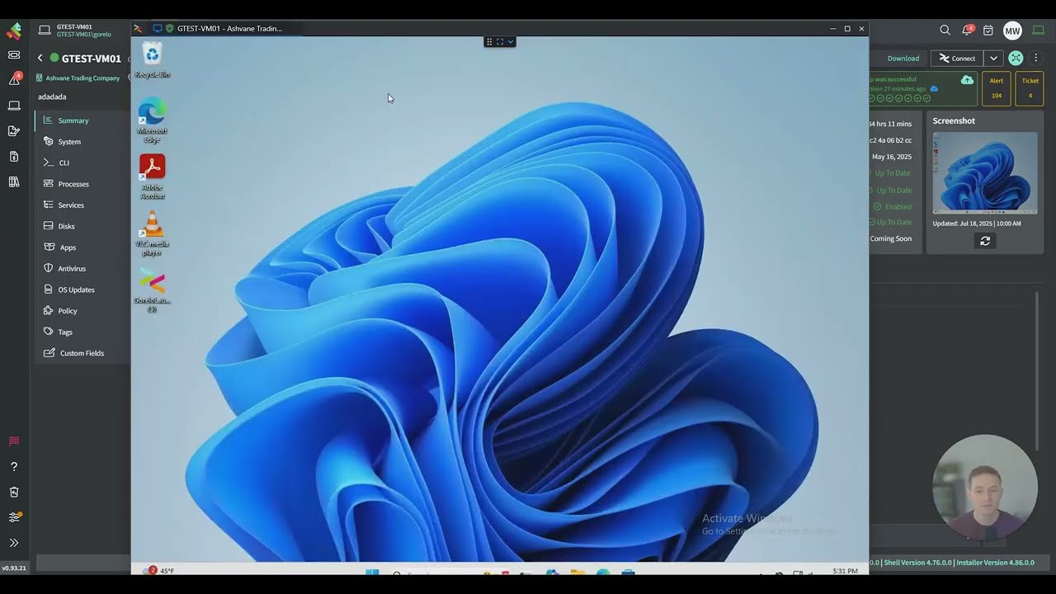Go to the Disks section
Screen dimensions: 1056x594
(x=82, y=226)
